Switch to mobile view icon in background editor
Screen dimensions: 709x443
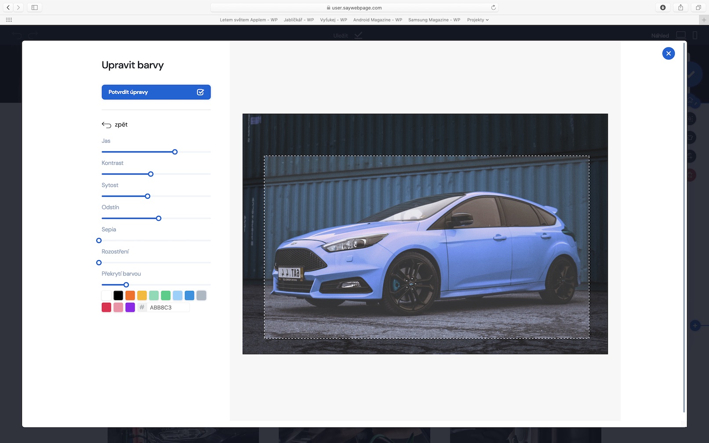tap(695, 35)
